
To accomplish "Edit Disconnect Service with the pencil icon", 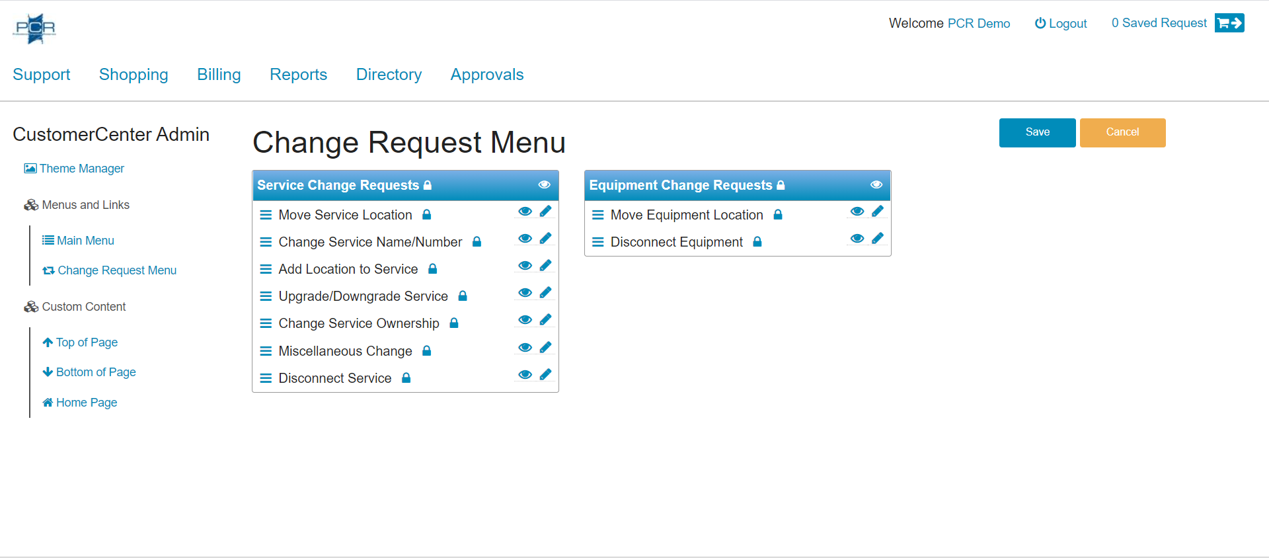I will pyautogui.click(x=545, y=375).
